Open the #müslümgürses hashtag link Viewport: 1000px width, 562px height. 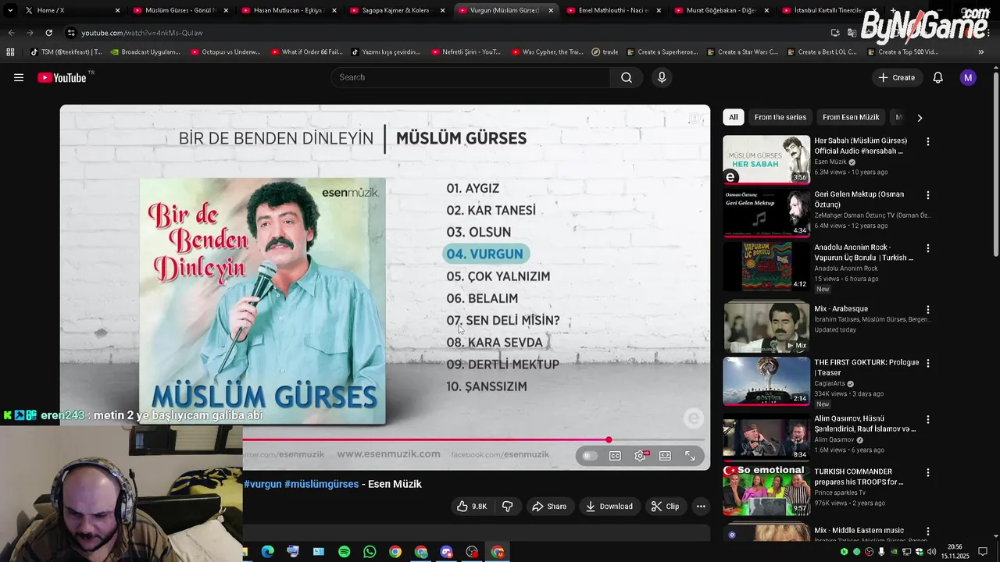coord(322,484)
